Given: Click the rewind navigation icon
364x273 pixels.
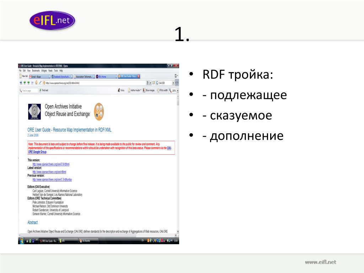Looking at the screenshot, I should tap(21, 83).
